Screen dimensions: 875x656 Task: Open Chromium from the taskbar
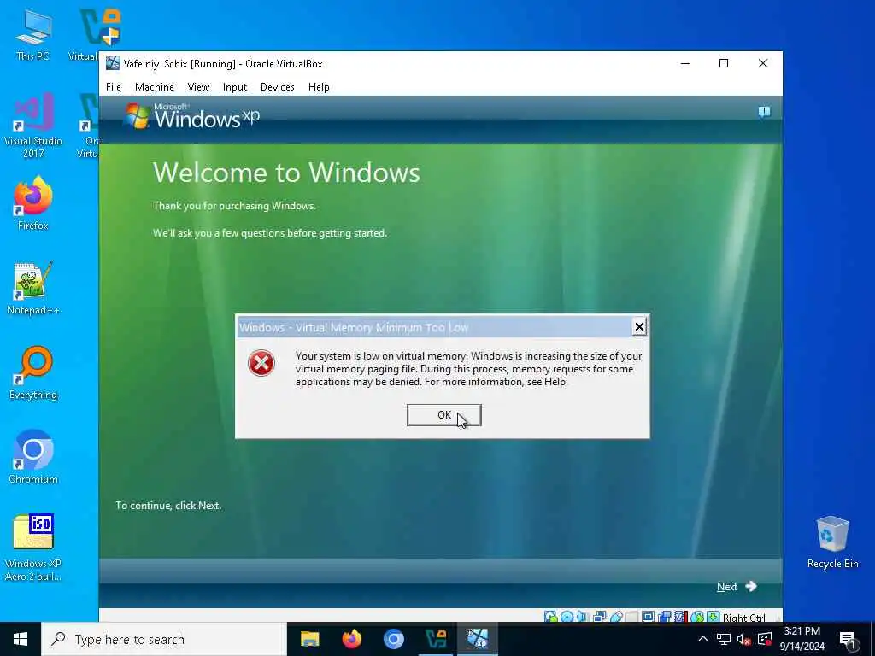tap(393, 639)
